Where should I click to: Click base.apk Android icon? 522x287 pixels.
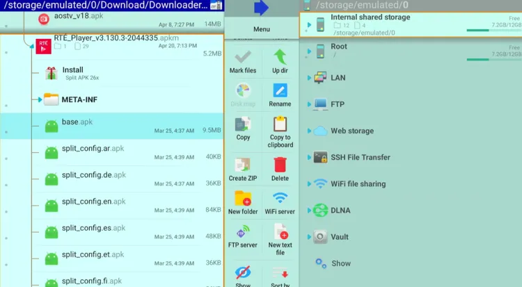coord(52,126)
